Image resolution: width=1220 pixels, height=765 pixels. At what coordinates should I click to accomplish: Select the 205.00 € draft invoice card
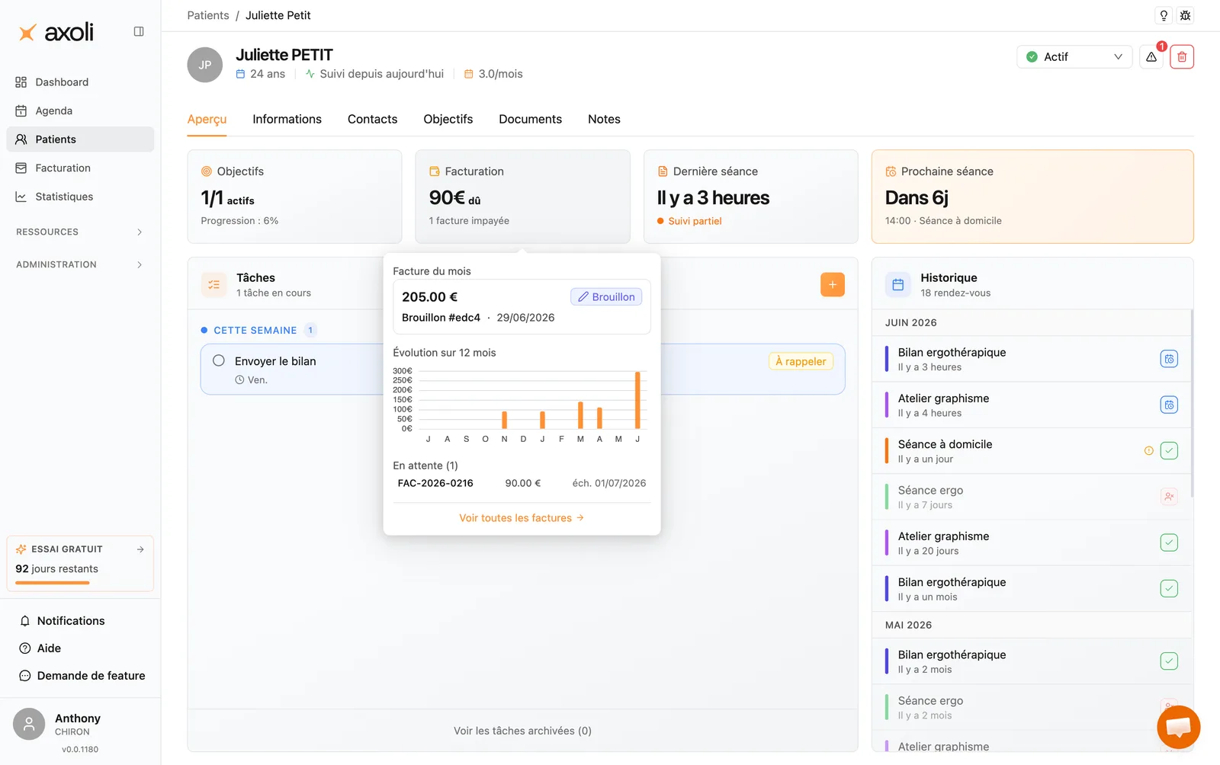pyautogui.click(x=522, y=307)
